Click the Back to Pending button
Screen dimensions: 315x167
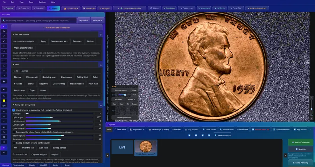click(x=301, y=163)
